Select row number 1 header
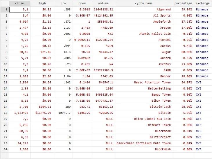212x159 pixels. coord(5,10)
